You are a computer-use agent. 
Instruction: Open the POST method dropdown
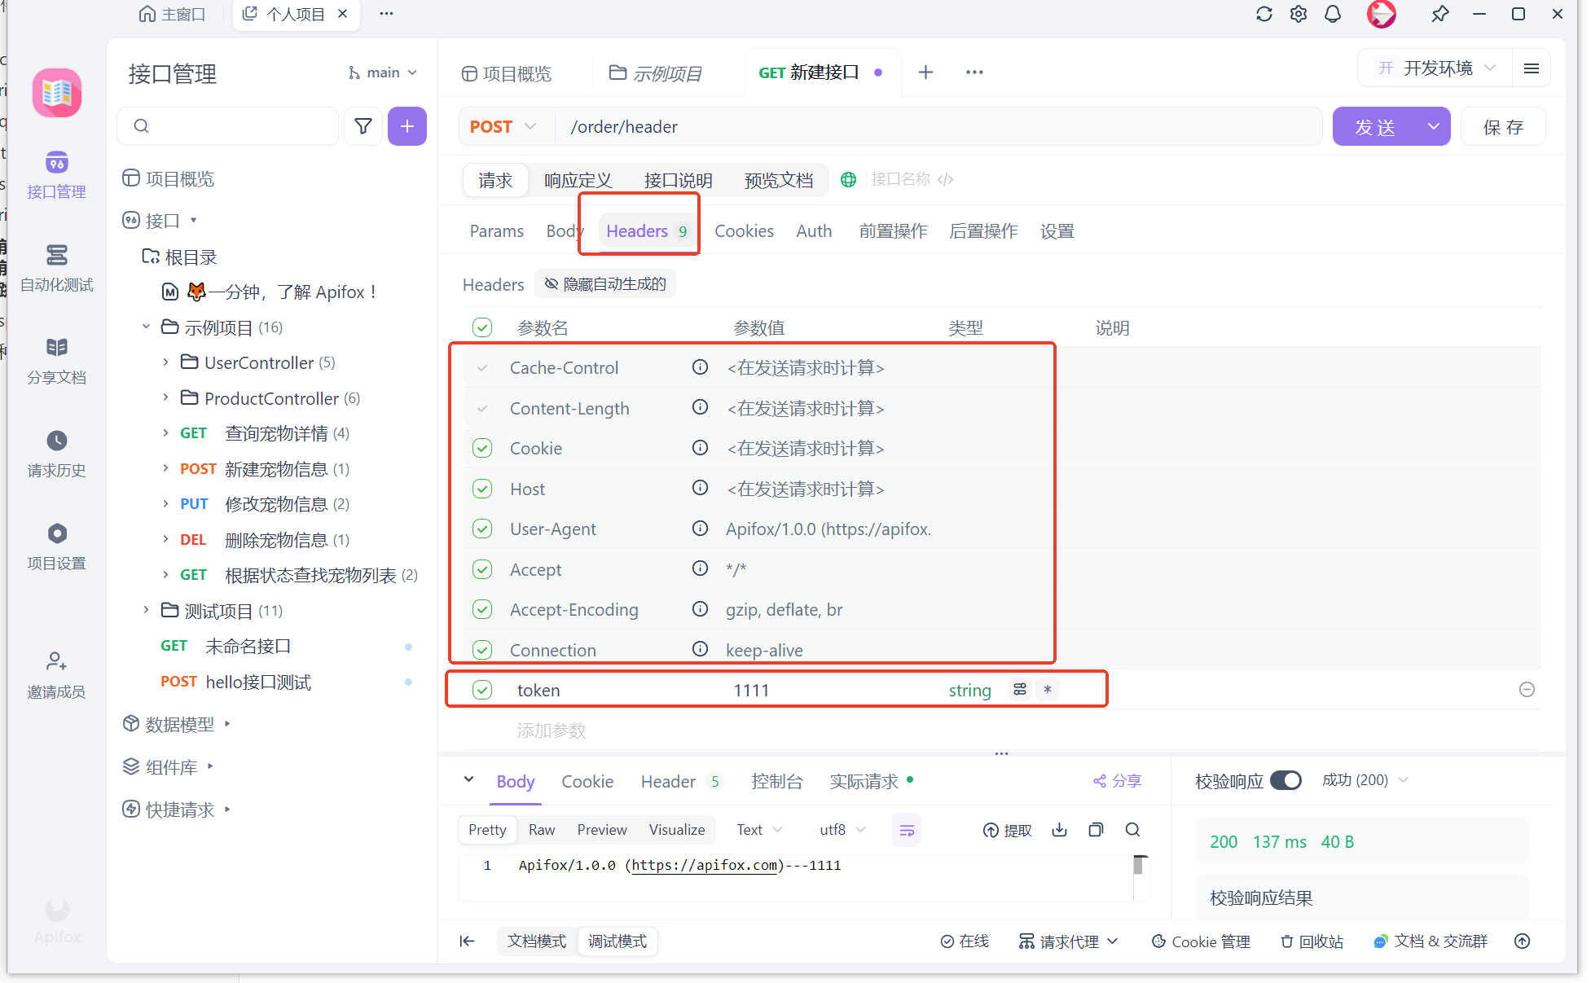(503, 127)
